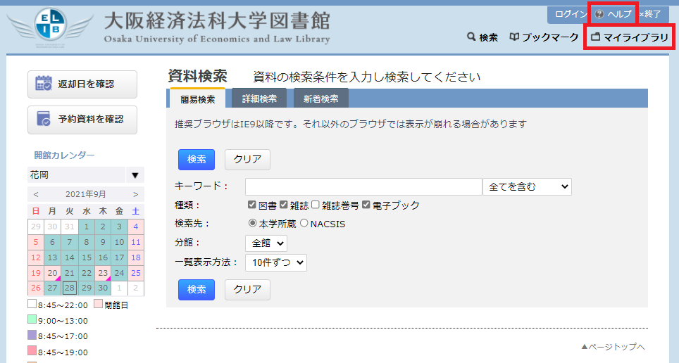Click the 資料検索 page title

tap(197, 76)
